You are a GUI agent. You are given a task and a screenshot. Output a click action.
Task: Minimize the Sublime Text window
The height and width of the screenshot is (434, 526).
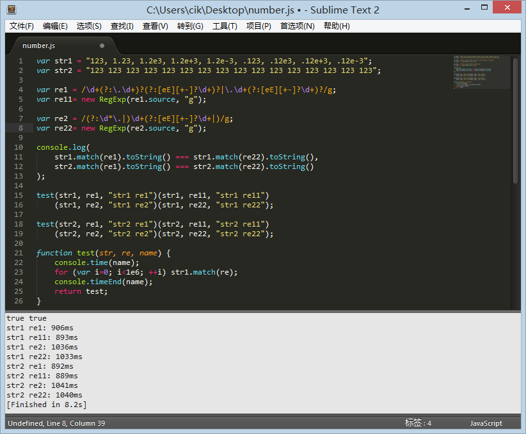pyautogui.click(x=467, y=9)
